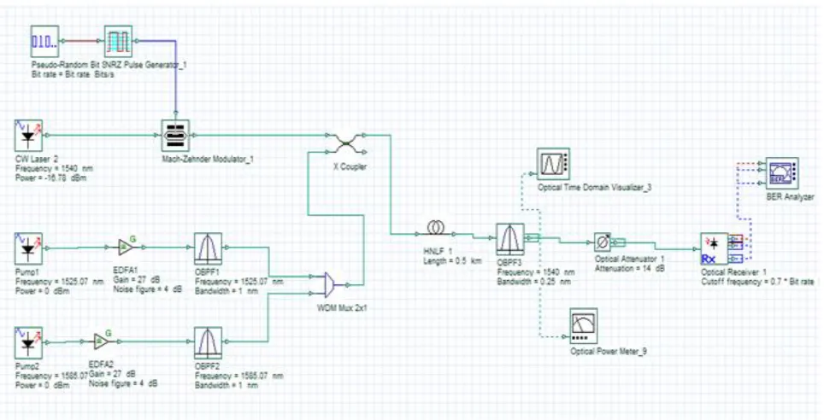Click OBPF2 'Frequency = 1585.07 nm' text

[x=239, y=376]
